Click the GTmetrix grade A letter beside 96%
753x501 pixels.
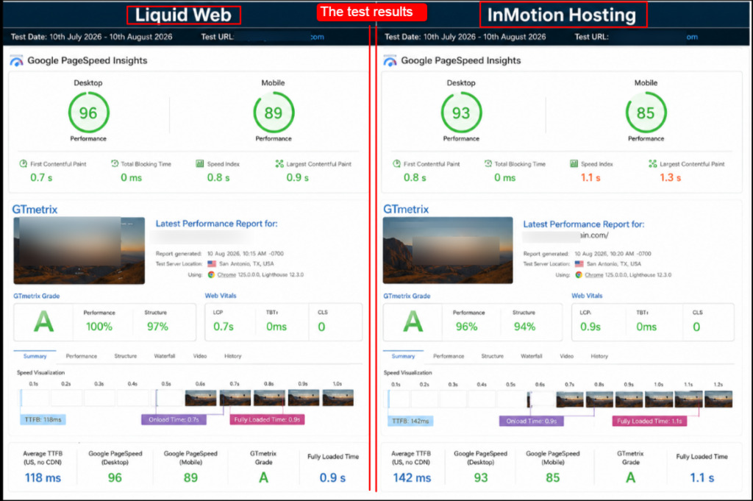[413, 321]
